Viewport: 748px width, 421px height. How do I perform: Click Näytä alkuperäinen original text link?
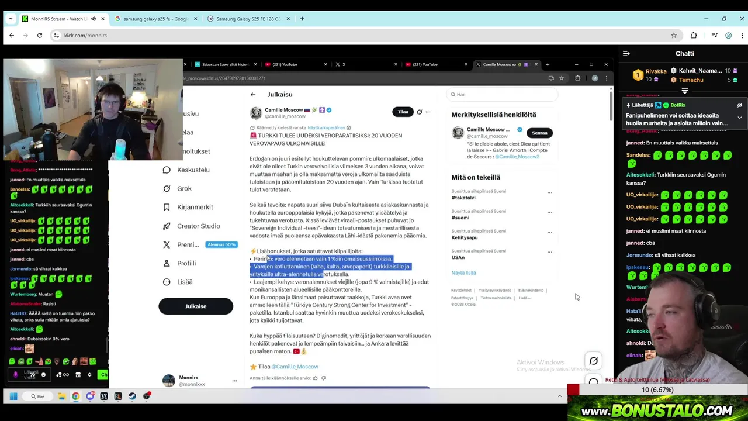point(326,127)
